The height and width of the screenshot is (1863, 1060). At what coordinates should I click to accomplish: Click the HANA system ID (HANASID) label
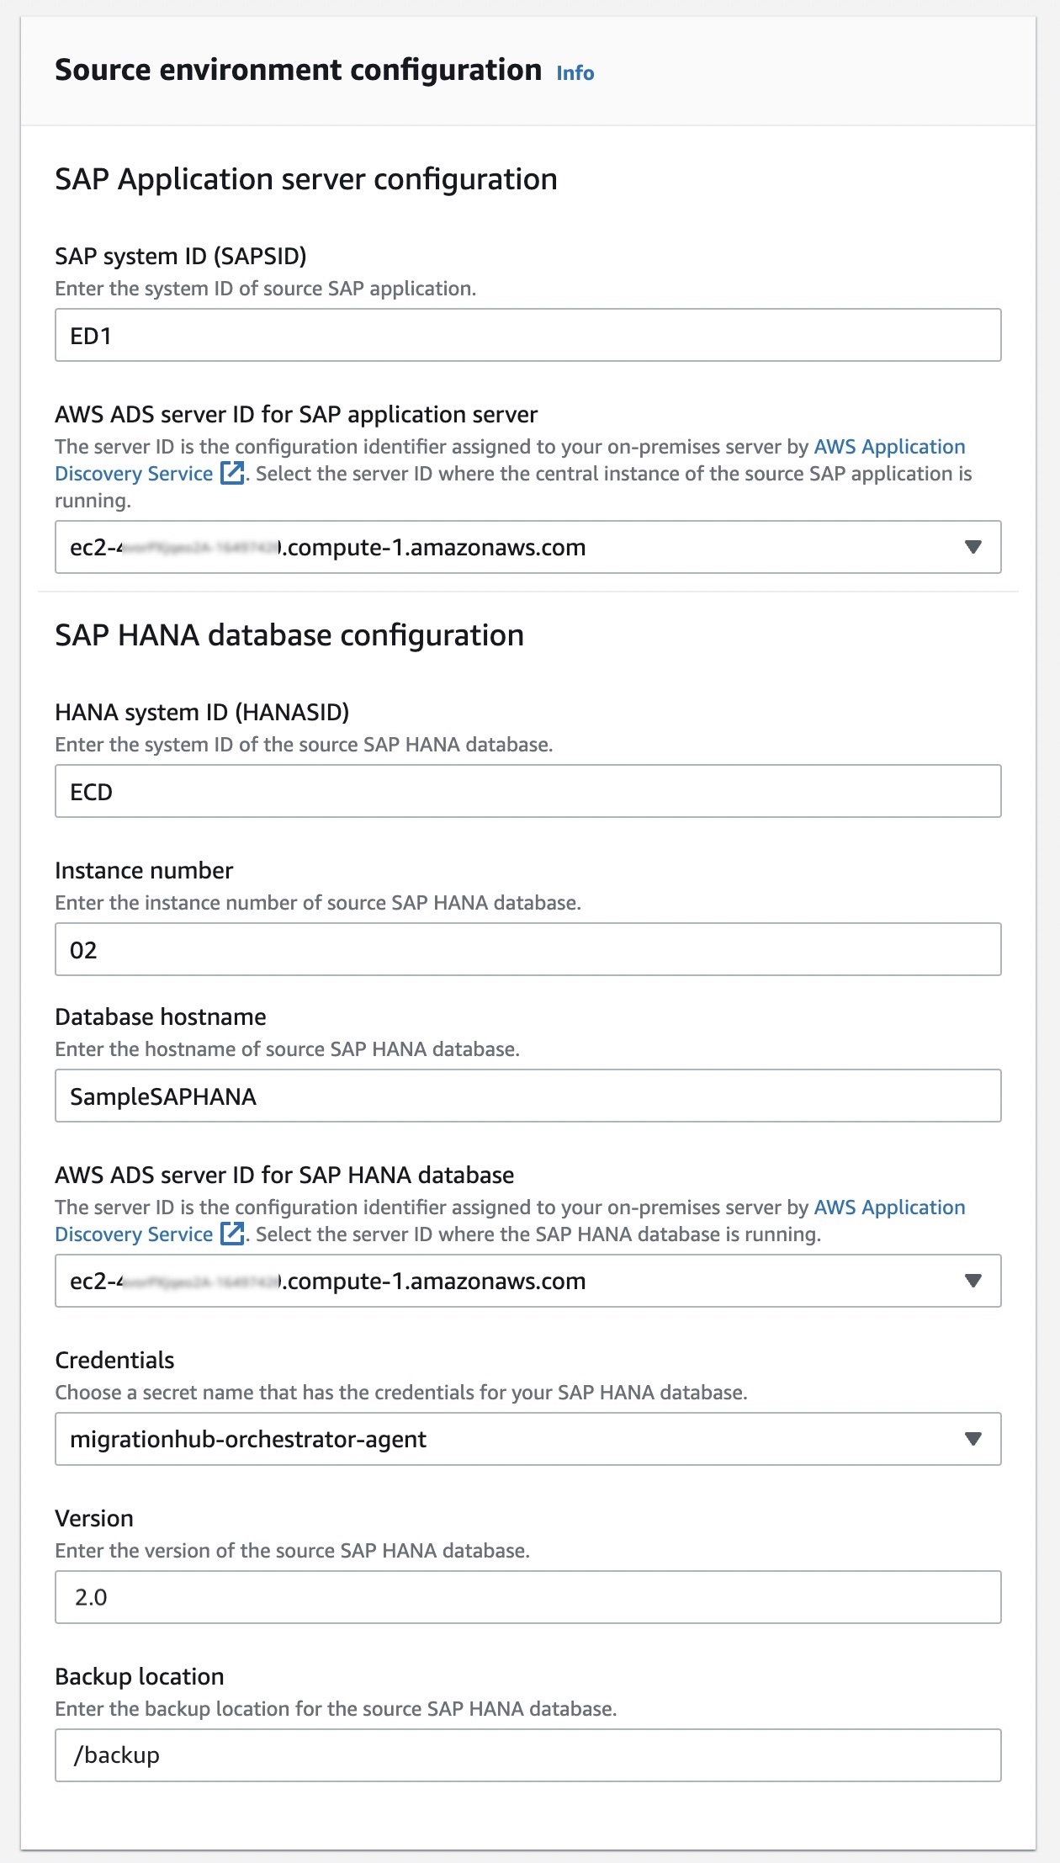pyautogui.click(x=202, y=712)
